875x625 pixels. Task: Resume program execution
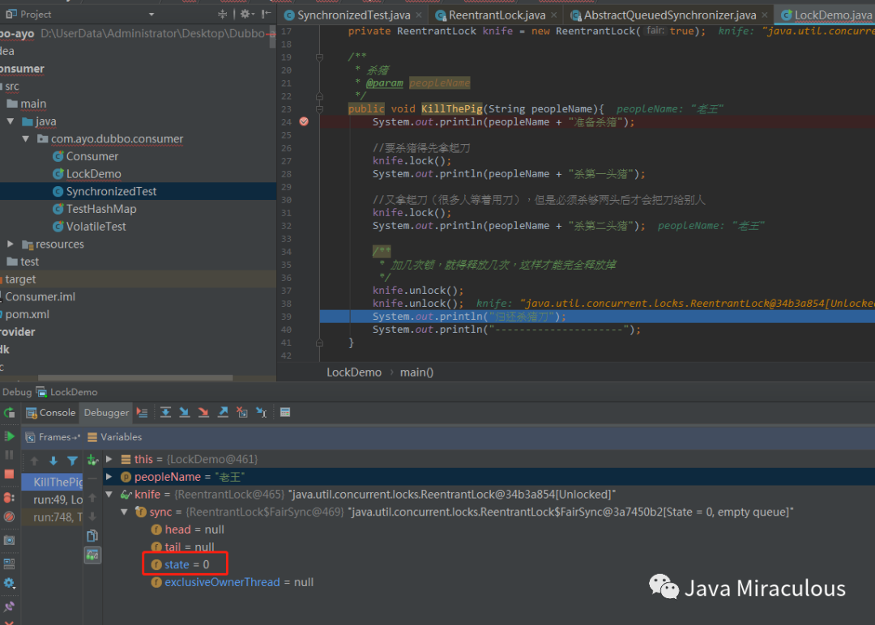[x=9, y=436]
